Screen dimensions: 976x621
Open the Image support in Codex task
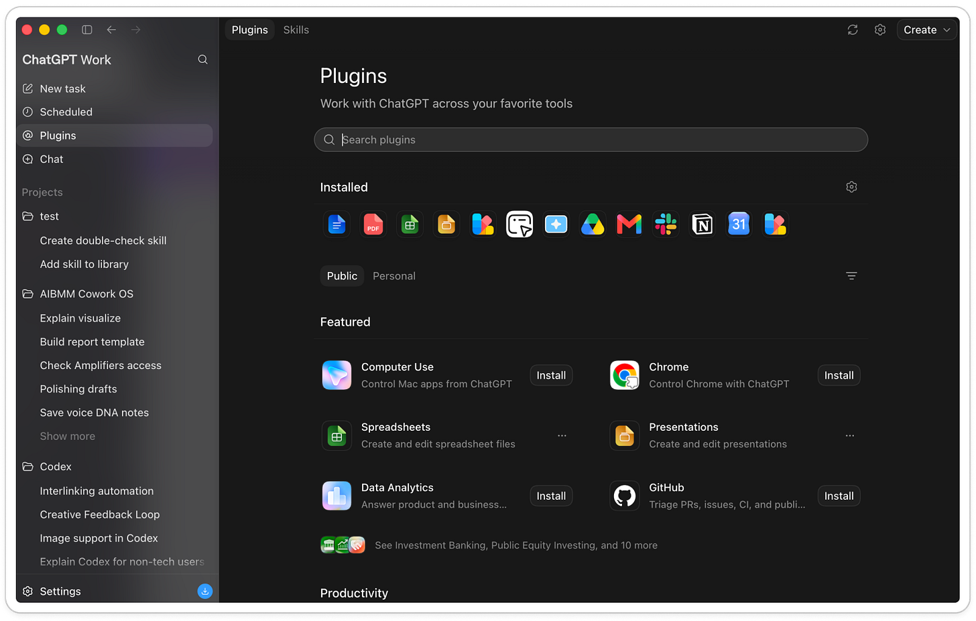(99, 538)
